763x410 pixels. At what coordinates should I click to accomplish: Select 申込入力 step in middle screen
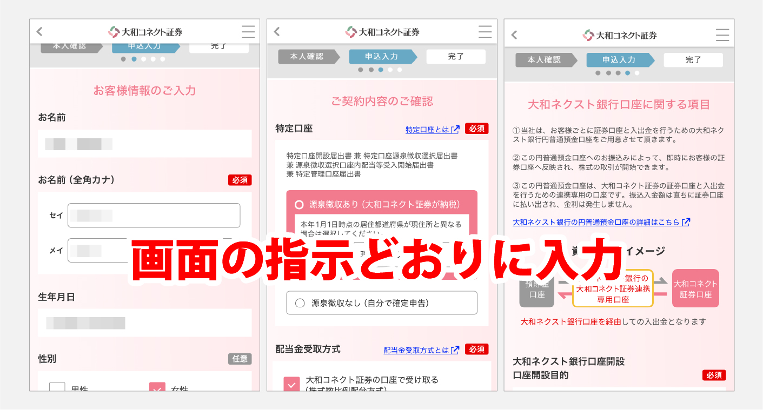(x=383, y=56)
